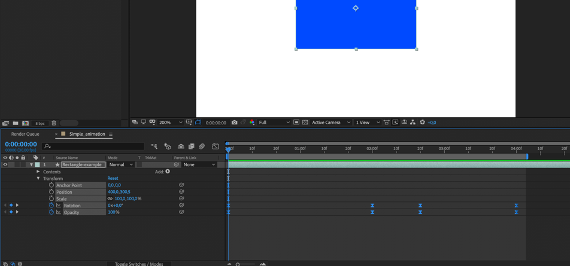Click Reset next to Transform
This screenshot has height=266, width=570.
pyautogui.click(x=113, y=178)
